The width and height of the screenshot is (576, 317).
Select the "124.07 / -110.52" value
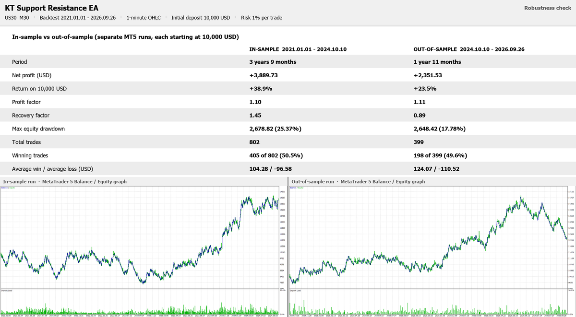pos(437,169)
